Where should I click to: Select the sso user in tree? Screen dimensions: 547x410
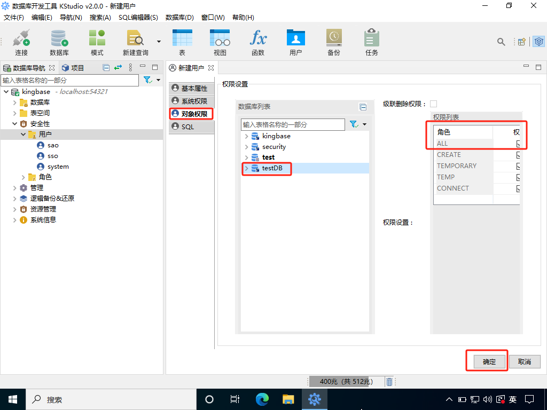point(53,156)
